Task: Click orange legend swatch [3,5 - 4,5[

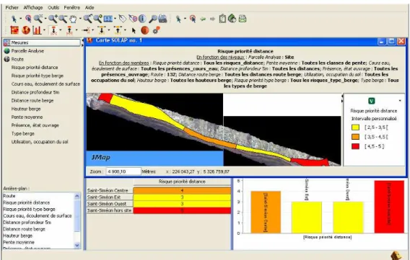Action: (355, 137)
